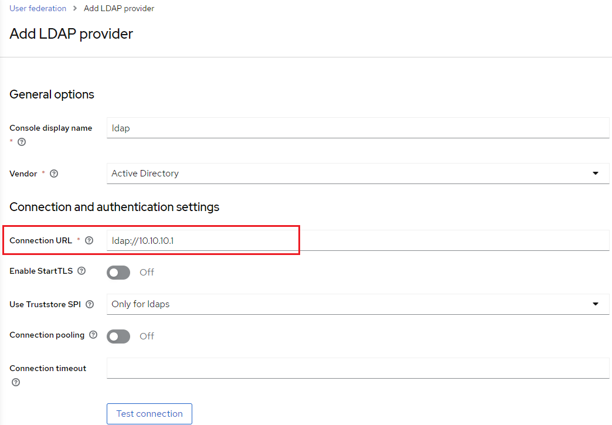The height and width of the screenshot is (425, 612).
Task: Focus the Console display name field
Action: (358, 128)
